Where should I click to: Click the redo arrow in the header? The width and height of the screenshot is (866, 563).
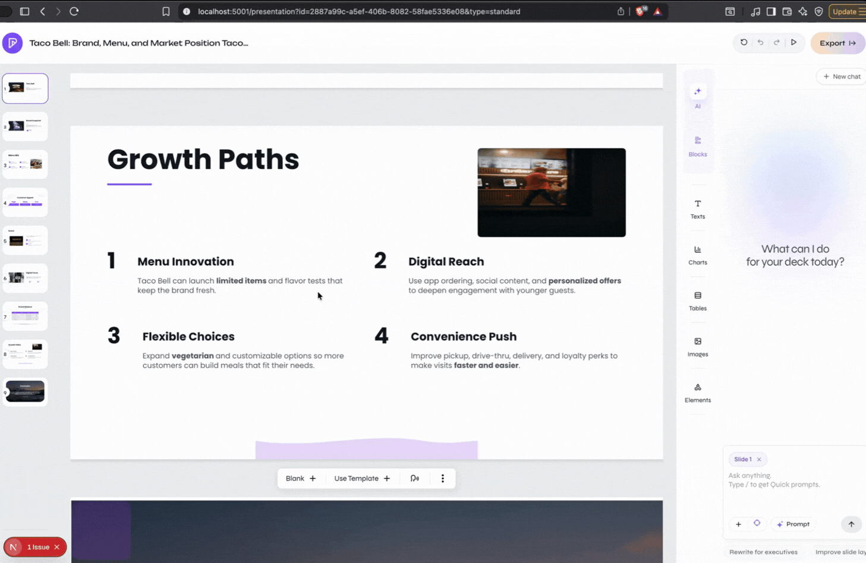777,43
